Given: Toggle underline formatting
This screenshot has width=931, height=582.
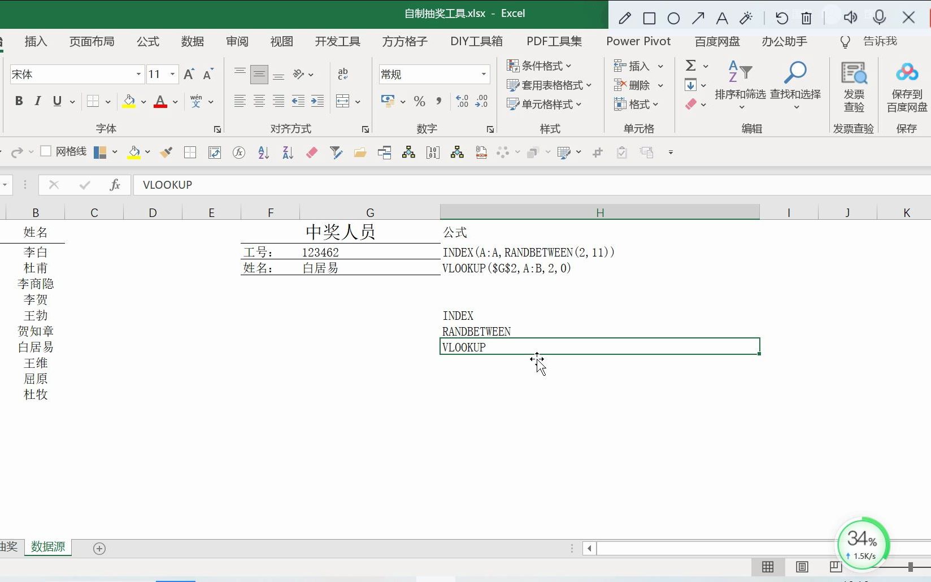Looking at the screenshot, I should pyautogui.click(x=57, y=101).
